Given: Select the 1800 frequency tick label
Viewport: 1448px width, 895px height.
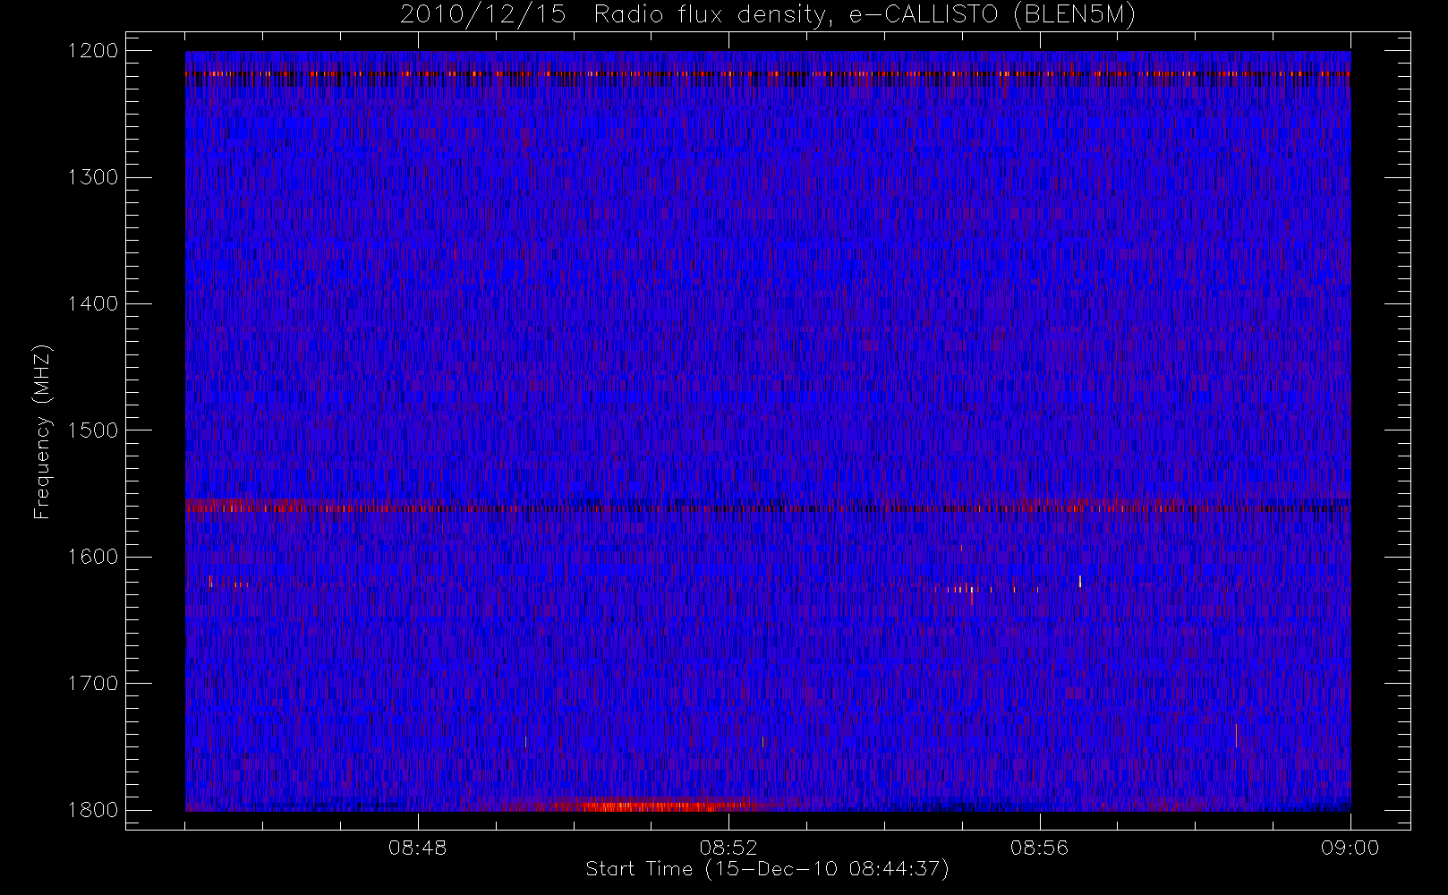Looking at the screenshot, I should 93,810.
